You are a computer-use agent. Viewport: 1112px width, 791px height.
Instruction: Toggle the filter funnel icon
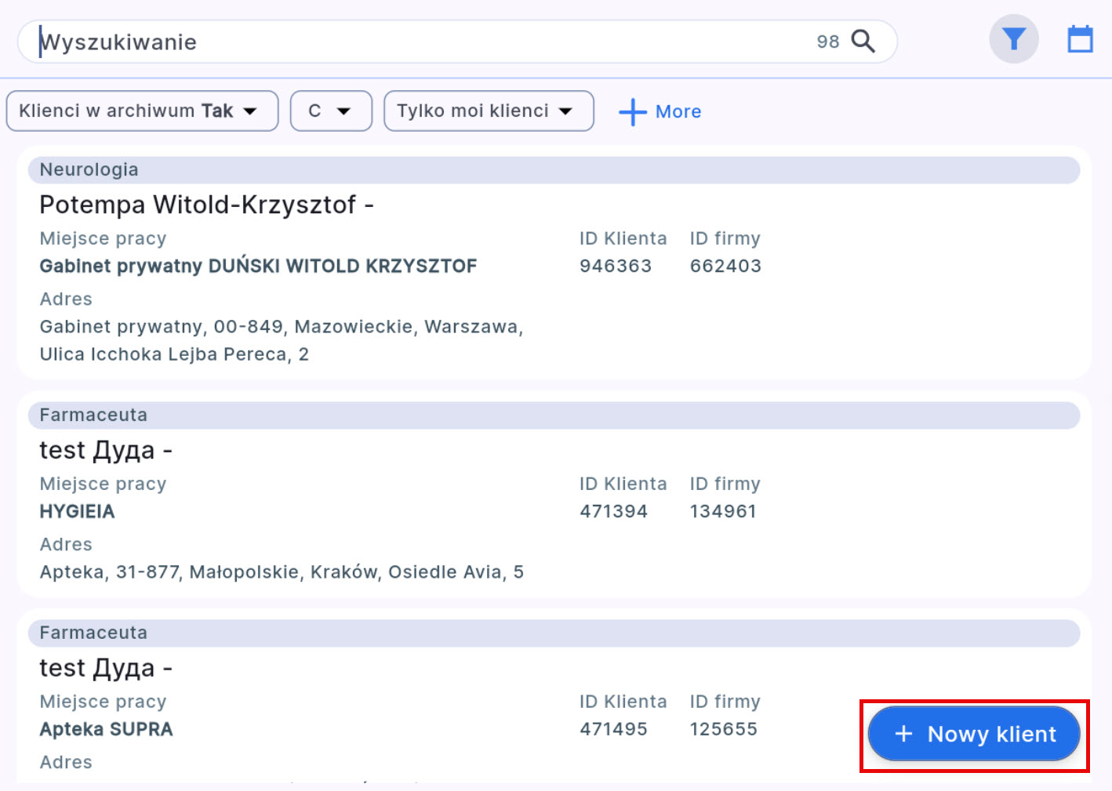1013,39
